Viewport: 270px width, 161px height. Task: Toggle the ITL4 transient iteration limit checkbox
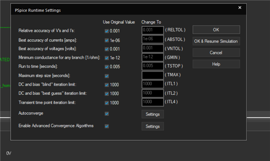click(x=107, y=103)
